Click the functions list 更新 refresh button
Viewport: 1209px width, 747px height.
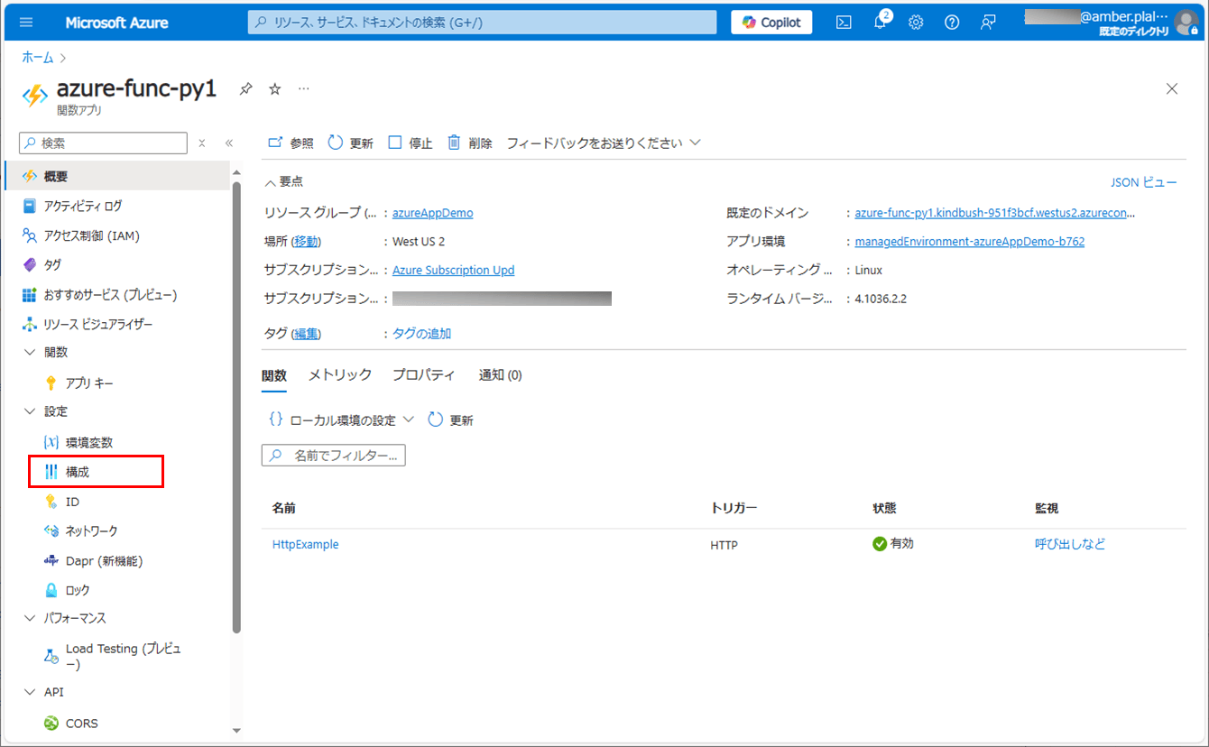click(450, 420)
